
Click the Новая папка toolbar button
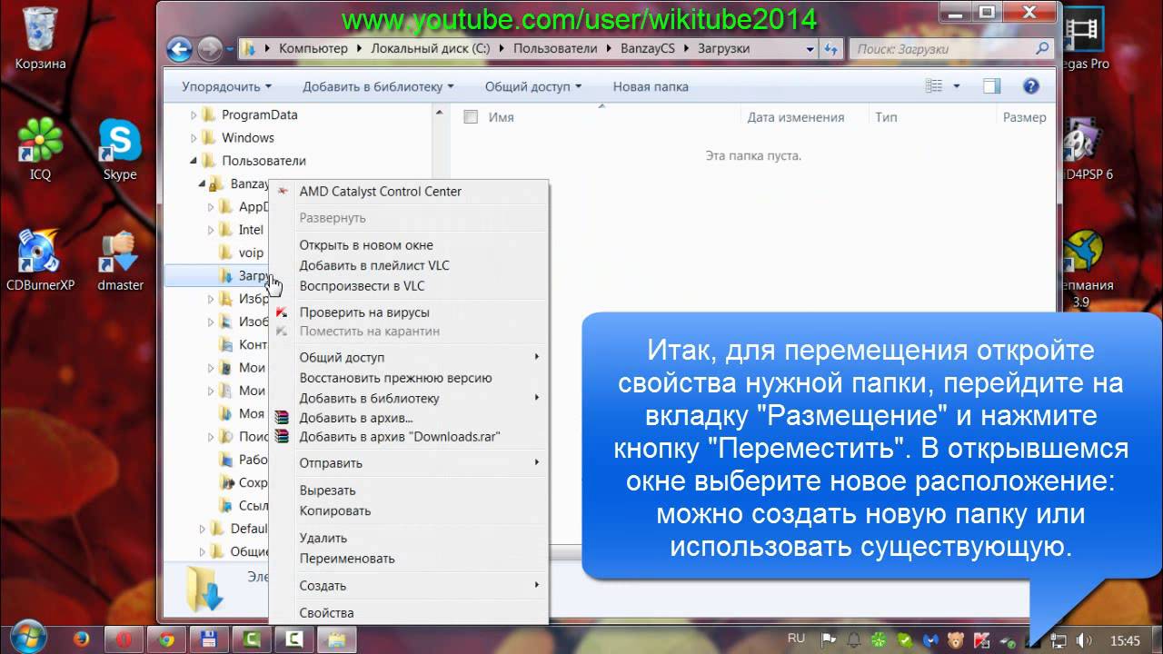pos(651,86)
